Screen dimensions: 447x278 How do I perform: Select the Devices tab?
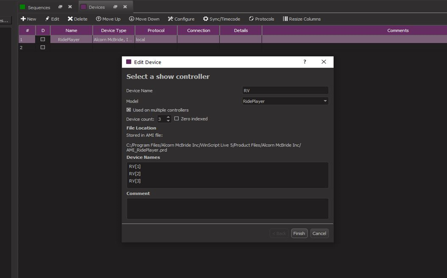[x=96, y=7]
